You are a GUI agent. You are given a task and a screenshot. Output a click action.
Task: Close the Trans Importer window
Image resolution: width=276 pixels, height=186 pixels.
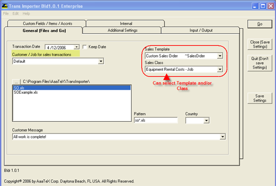[271, 6]
